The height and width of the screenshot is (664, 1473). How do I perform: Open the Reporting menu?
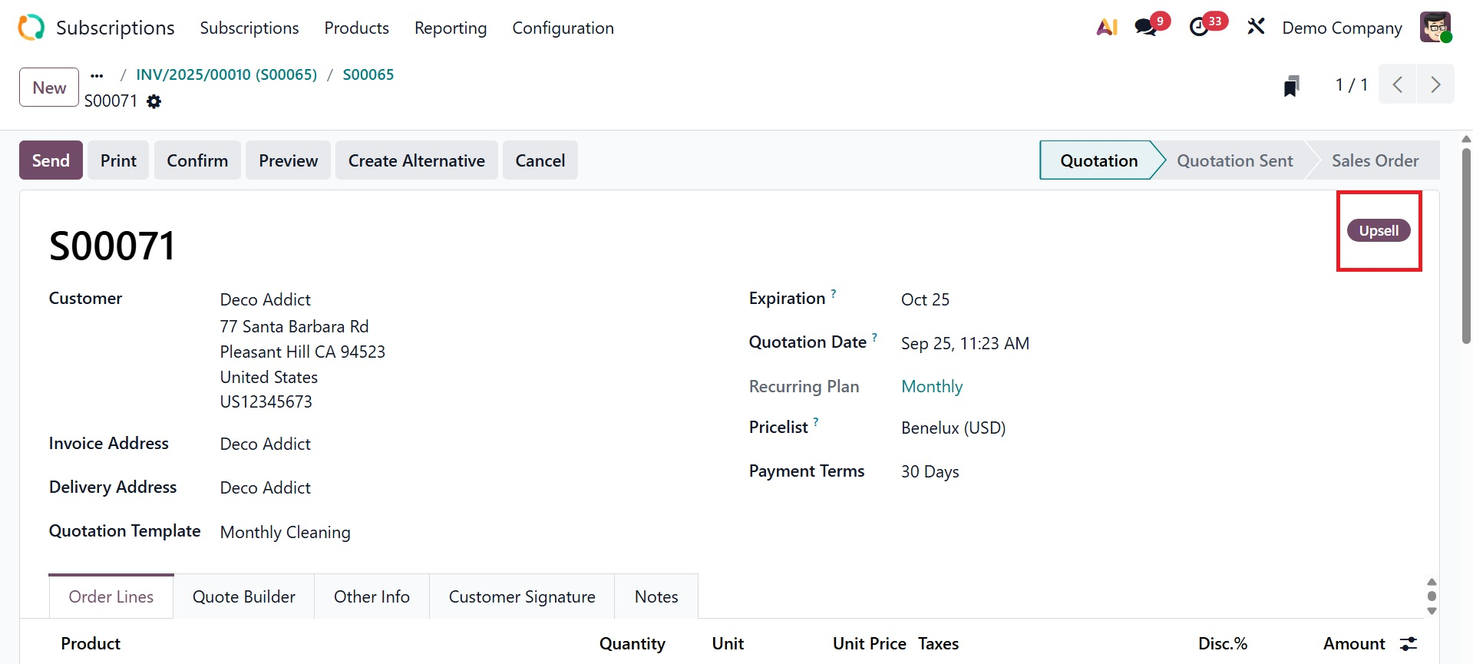451,28
